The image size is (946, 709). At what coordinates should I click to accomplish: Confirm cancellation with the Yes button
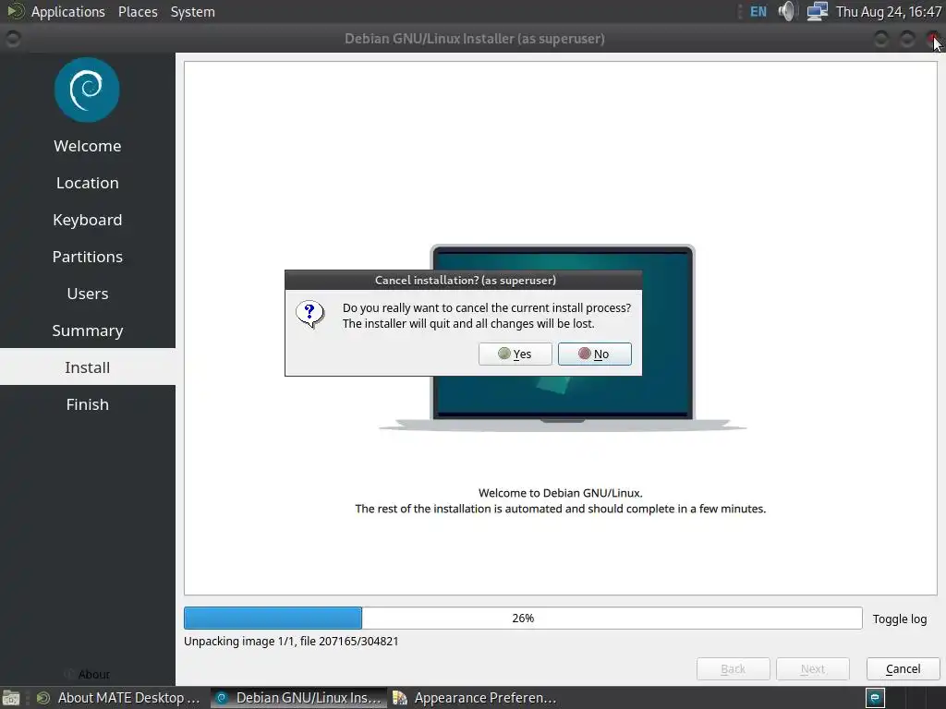click(515, 354)
